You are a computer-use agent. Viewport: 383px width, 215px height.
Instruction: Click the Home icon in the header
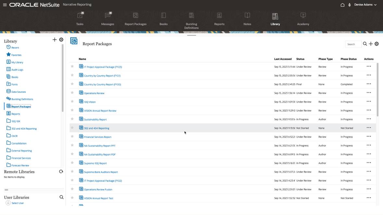(x=342, y=5)
